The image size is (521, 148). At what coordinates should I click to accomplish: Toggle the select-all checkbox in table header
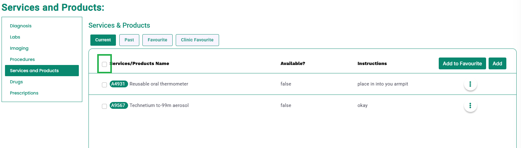pos(104,64)
